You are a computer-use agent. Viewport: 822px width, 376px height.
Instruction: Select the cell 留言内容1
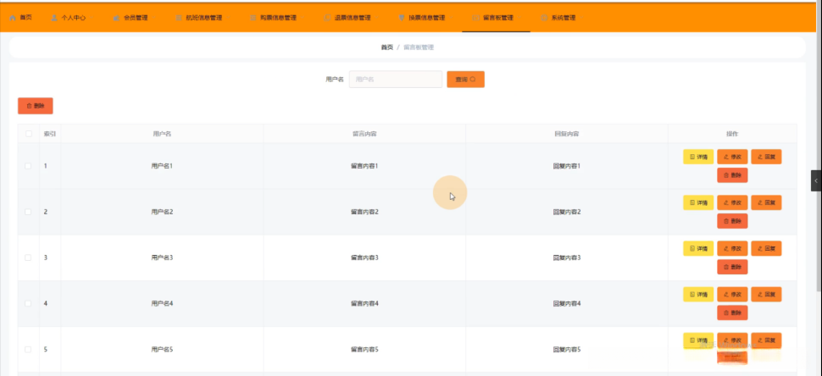click(364, 166)
